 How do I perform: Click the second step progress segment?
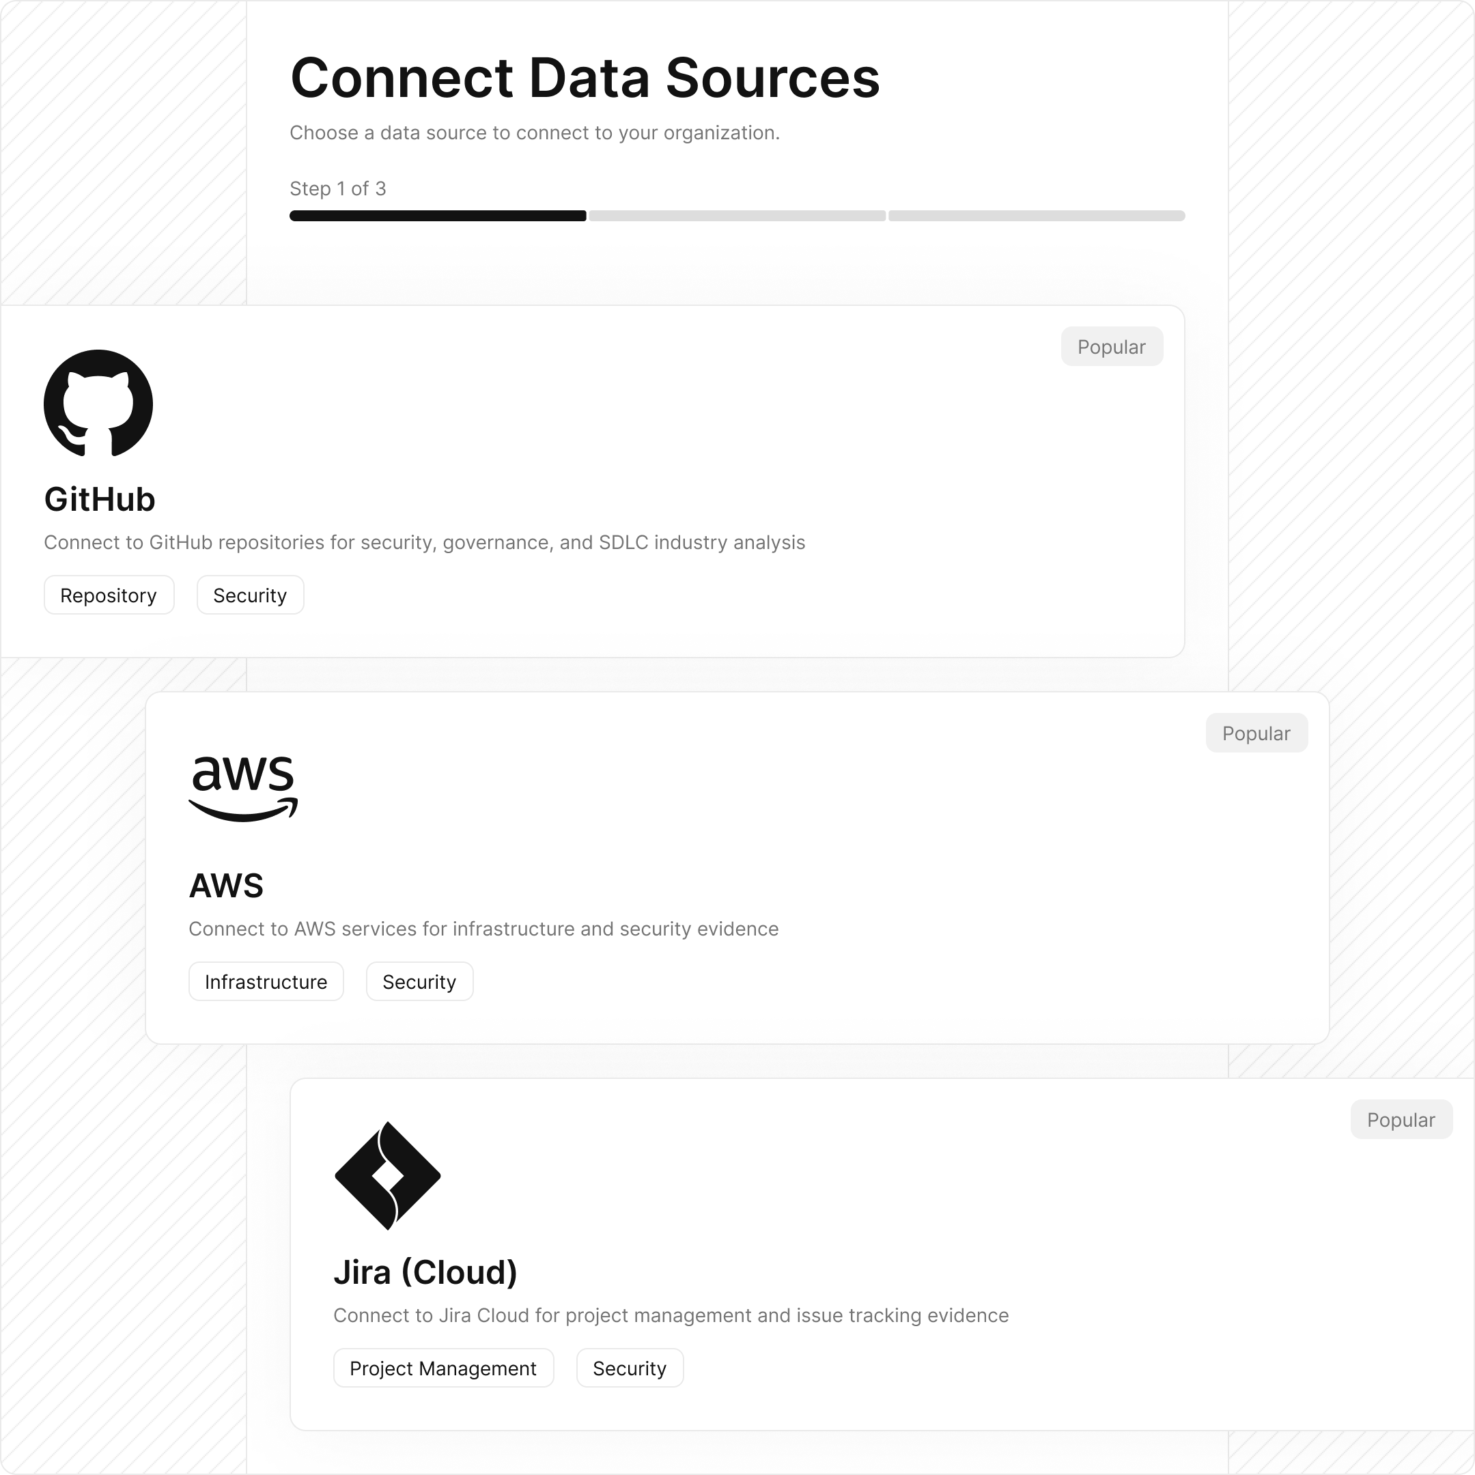pyautogui.click(x=737, y=216)
